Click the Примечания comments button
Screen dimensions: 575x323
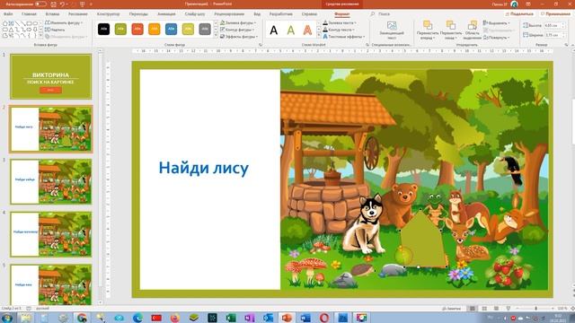(x=555, y=14)
